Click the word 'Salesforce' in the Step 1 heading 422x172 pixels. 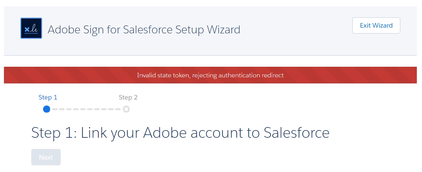(x=296, y=133)
